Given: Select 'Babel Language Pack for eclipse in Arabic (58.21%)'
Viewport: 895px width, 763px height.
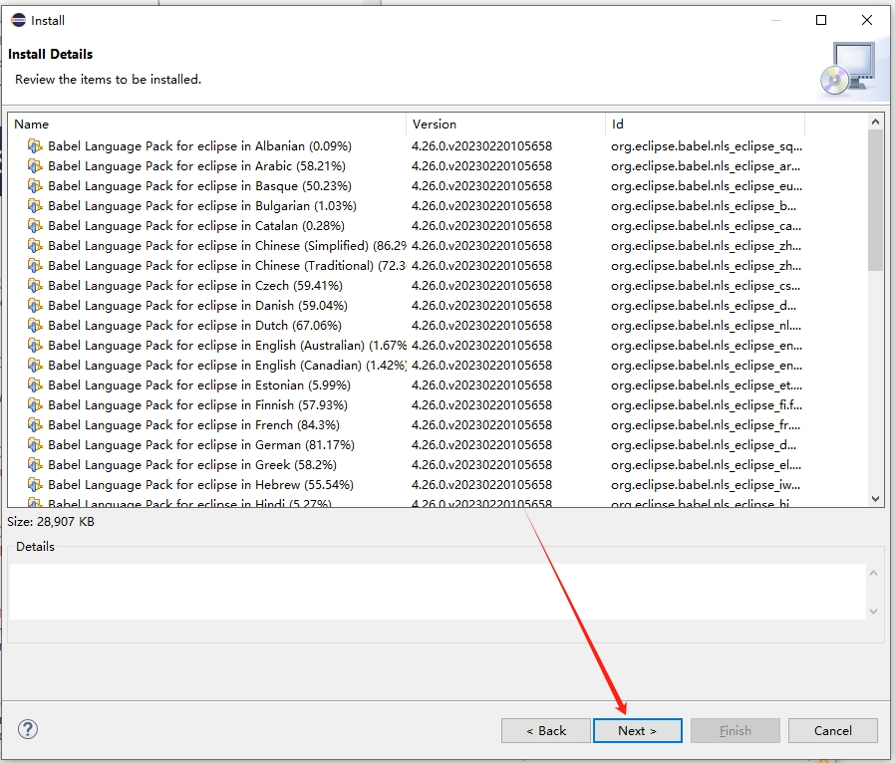Looking at the screenshot, I should [197, 166].
